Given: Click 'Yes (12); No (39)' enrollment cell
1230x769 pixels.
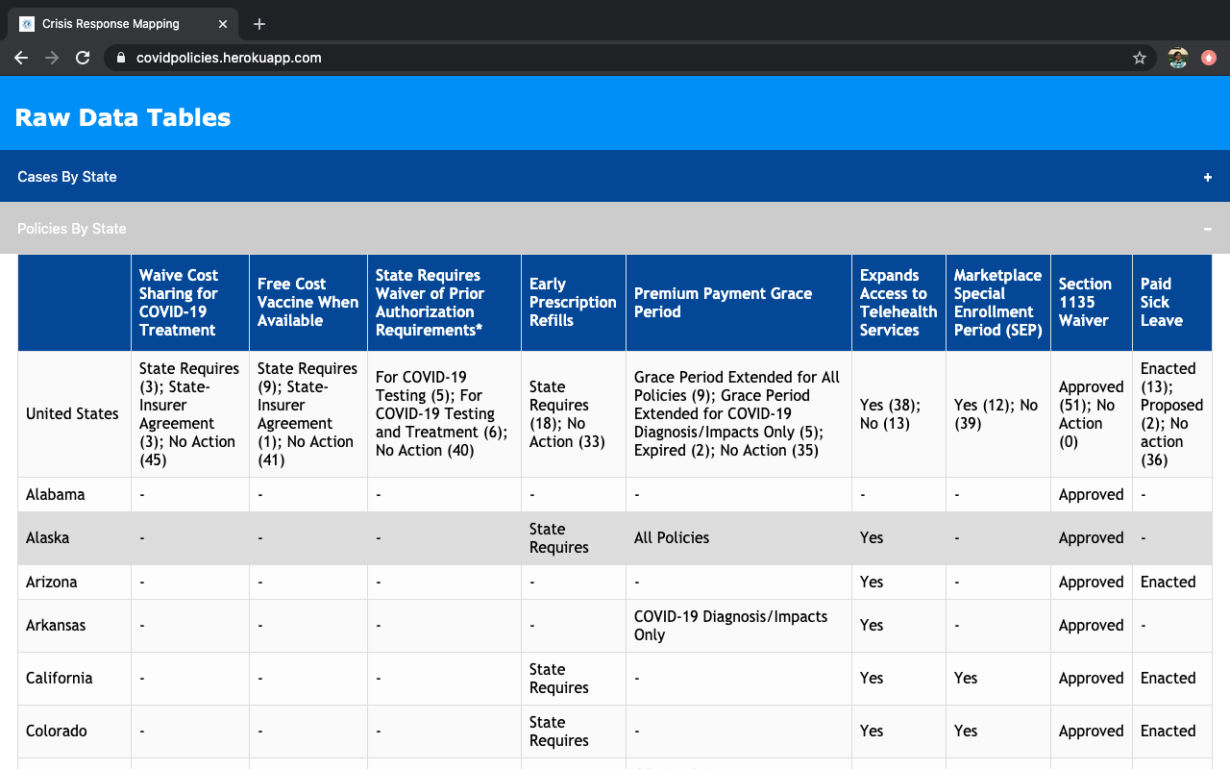Looking at the screenshot, I should tap(998, 413).
